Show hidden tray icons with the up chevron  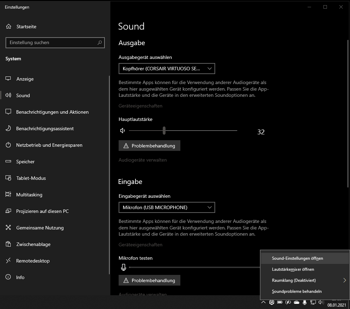pos(263,302)
